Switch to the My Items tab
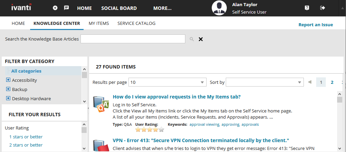The width and height of the screenshot is (346, 152). (x=99, y=24)
